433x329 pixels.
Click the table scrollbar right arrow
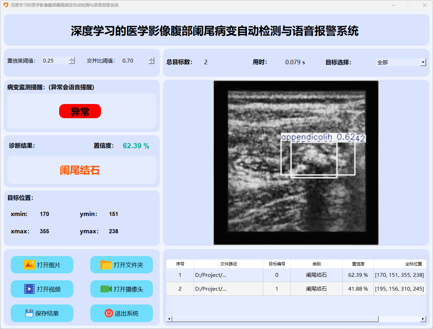423,319
